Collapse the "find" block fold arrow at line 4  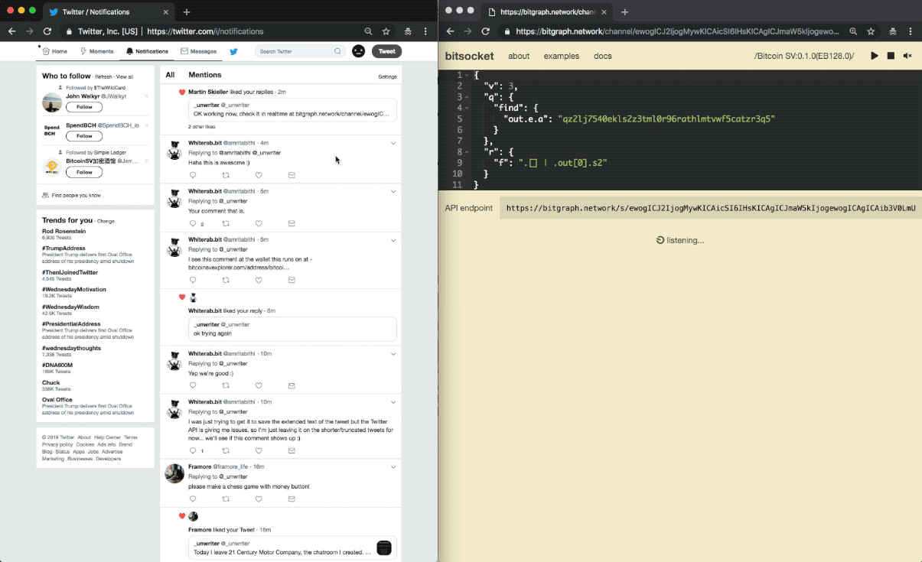click(x=468, y=108)
